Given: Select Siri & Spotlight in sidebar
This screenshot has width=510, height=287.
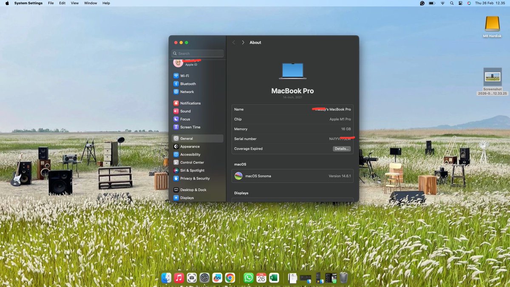Looking at the screenshot, I should tap(197, 170).
